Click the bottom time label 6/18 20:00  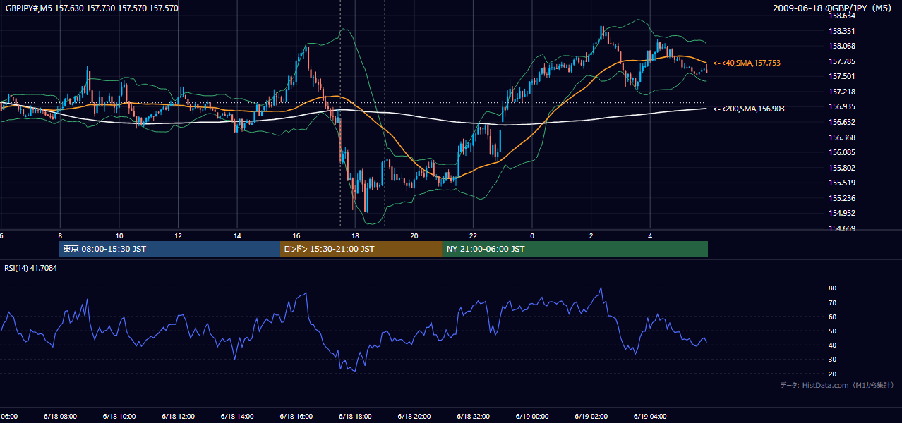point(414,417)
